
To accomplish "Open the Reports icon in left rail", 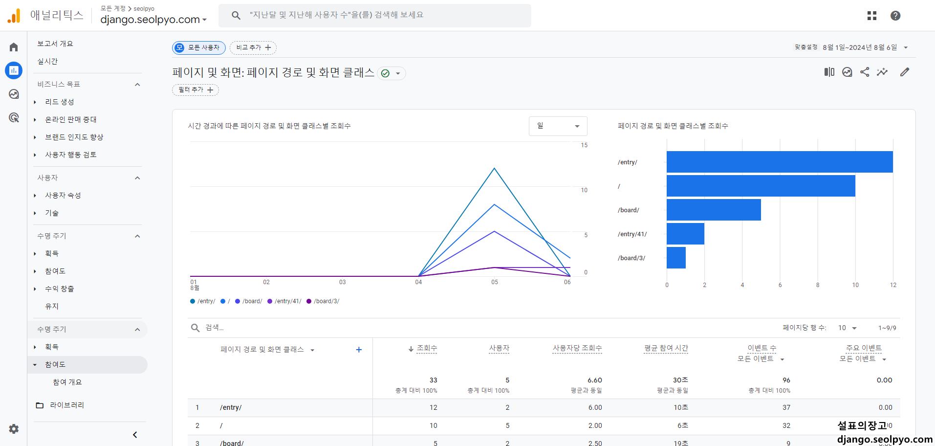I will point(14,70).
